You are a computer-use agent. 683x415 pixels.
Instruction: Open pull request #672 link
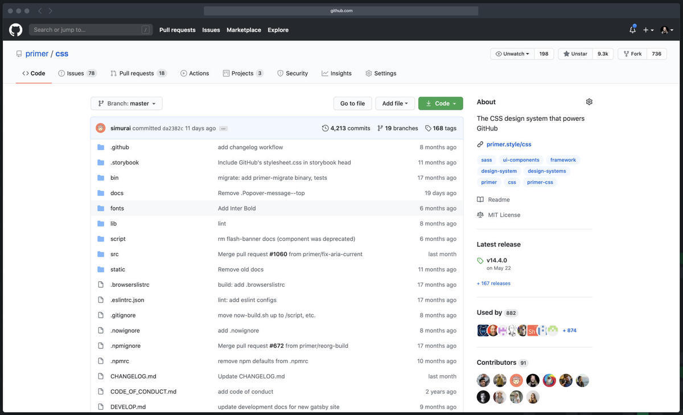(x=277, y=346)
